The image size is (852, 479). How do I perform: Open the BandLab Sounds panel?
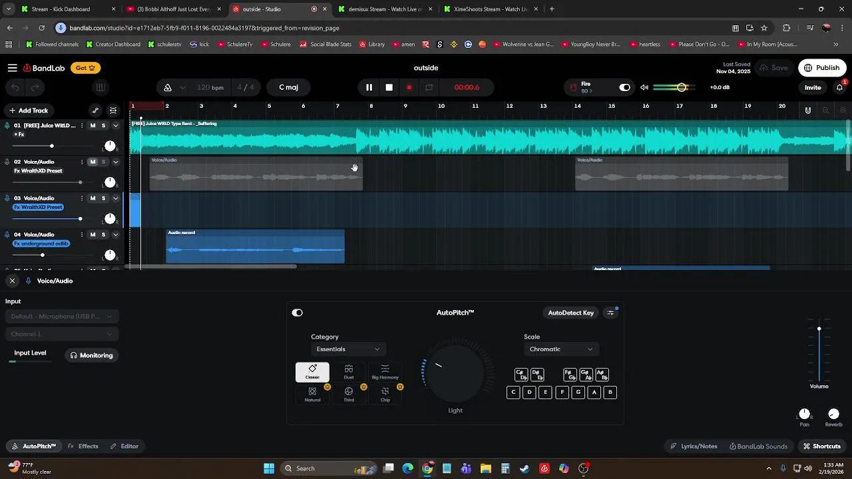pyautogui.click(x=758, y=446)
